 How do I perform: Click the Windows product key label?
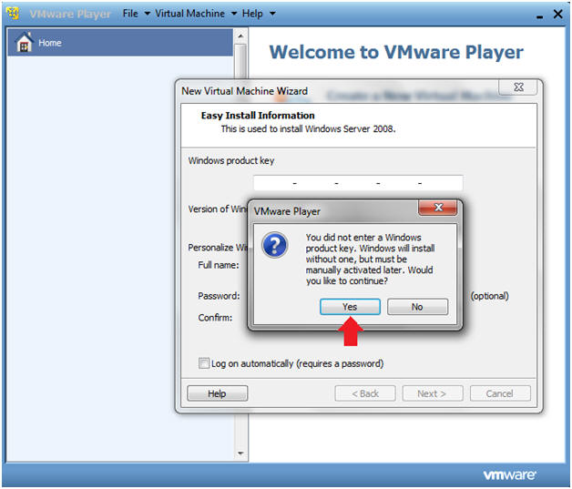click(231, 161)
